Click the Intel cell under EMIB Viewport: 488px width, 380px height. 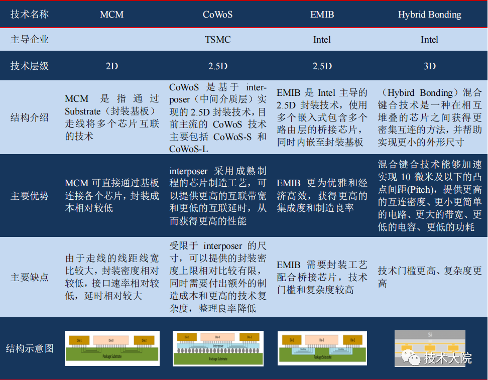tap(322, 39)
